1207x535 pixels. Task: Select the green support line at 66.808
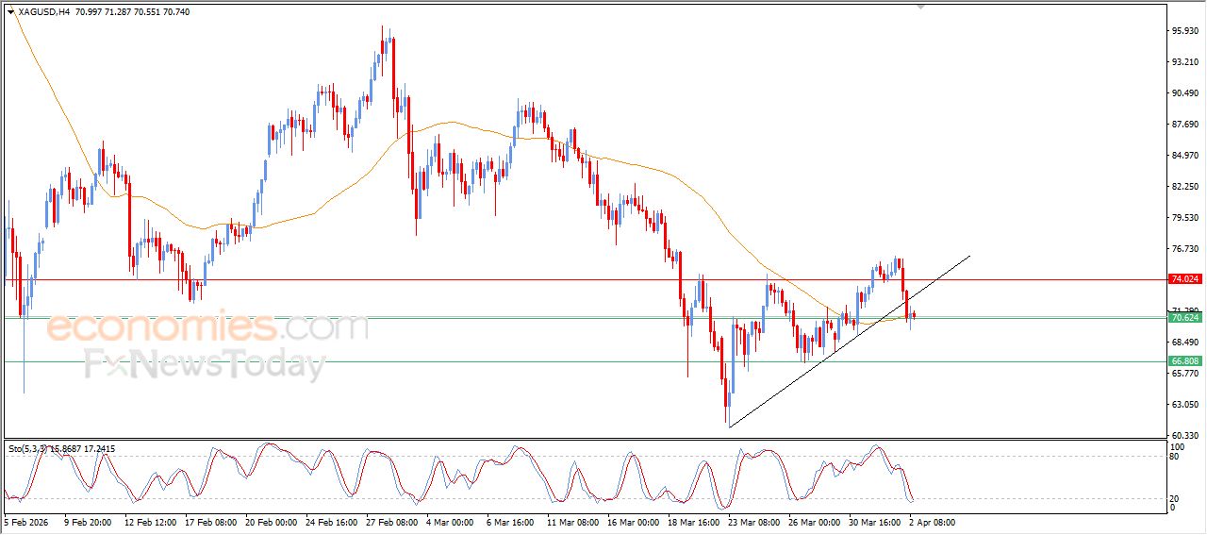coord(471,361)
